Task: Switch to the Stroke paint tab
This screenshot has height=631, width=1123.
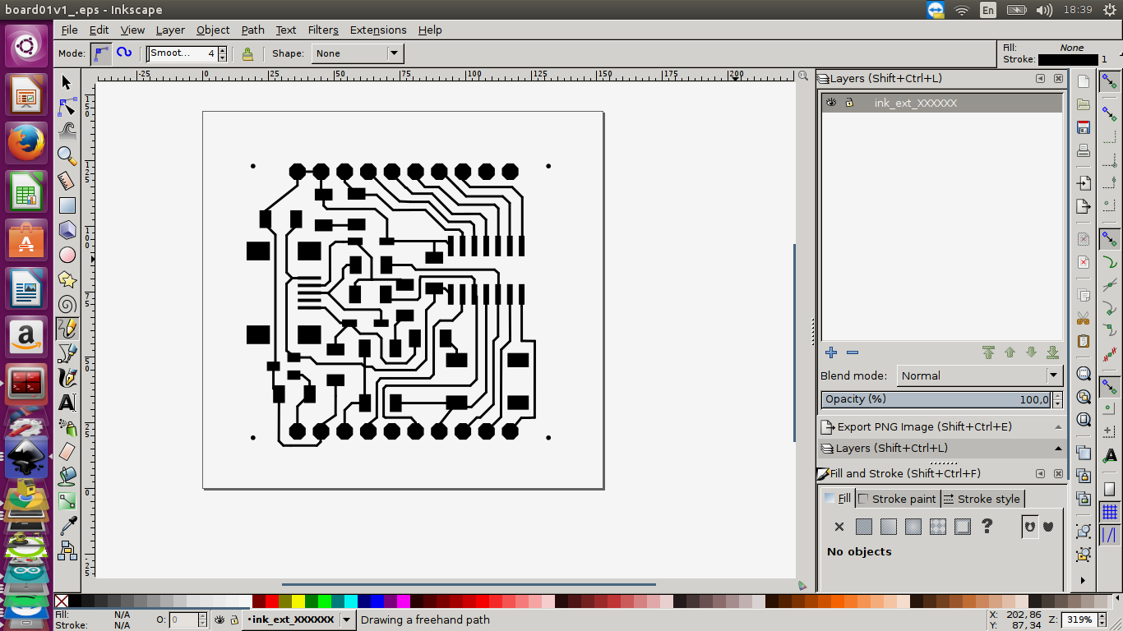Action: pyautogui.click(x=897, y=499)
